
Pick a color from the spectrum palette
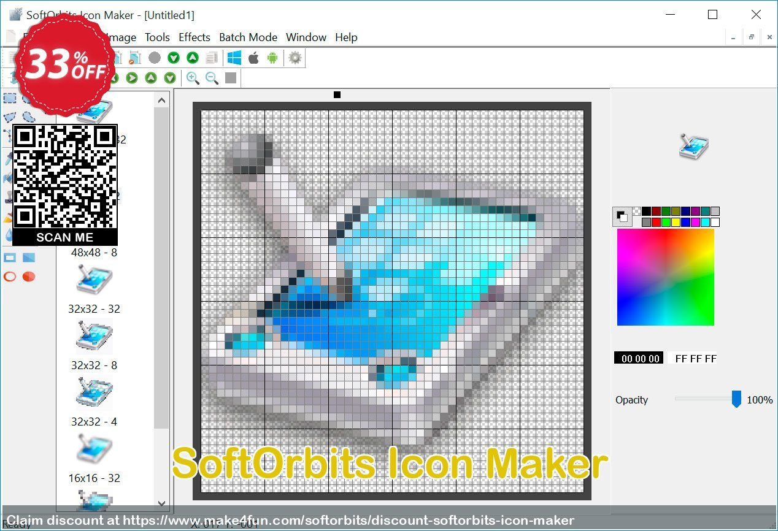tap(666, 277)
